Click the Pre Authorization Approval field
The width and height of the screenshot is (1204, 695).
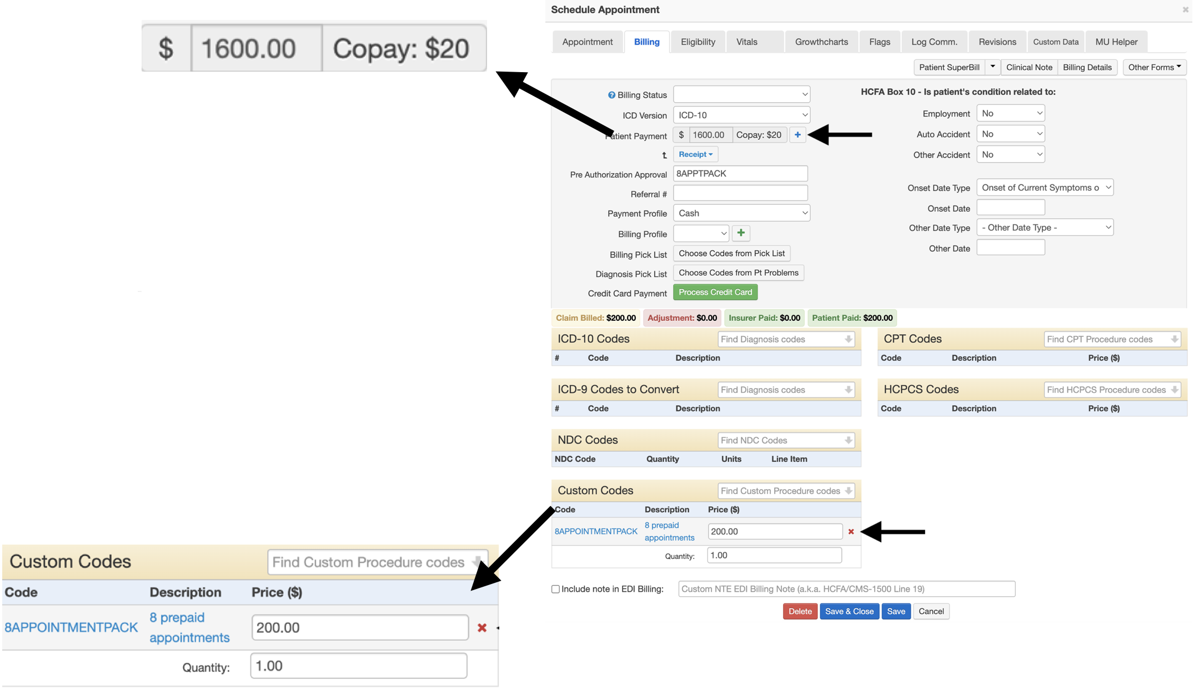tap(740, 173)
